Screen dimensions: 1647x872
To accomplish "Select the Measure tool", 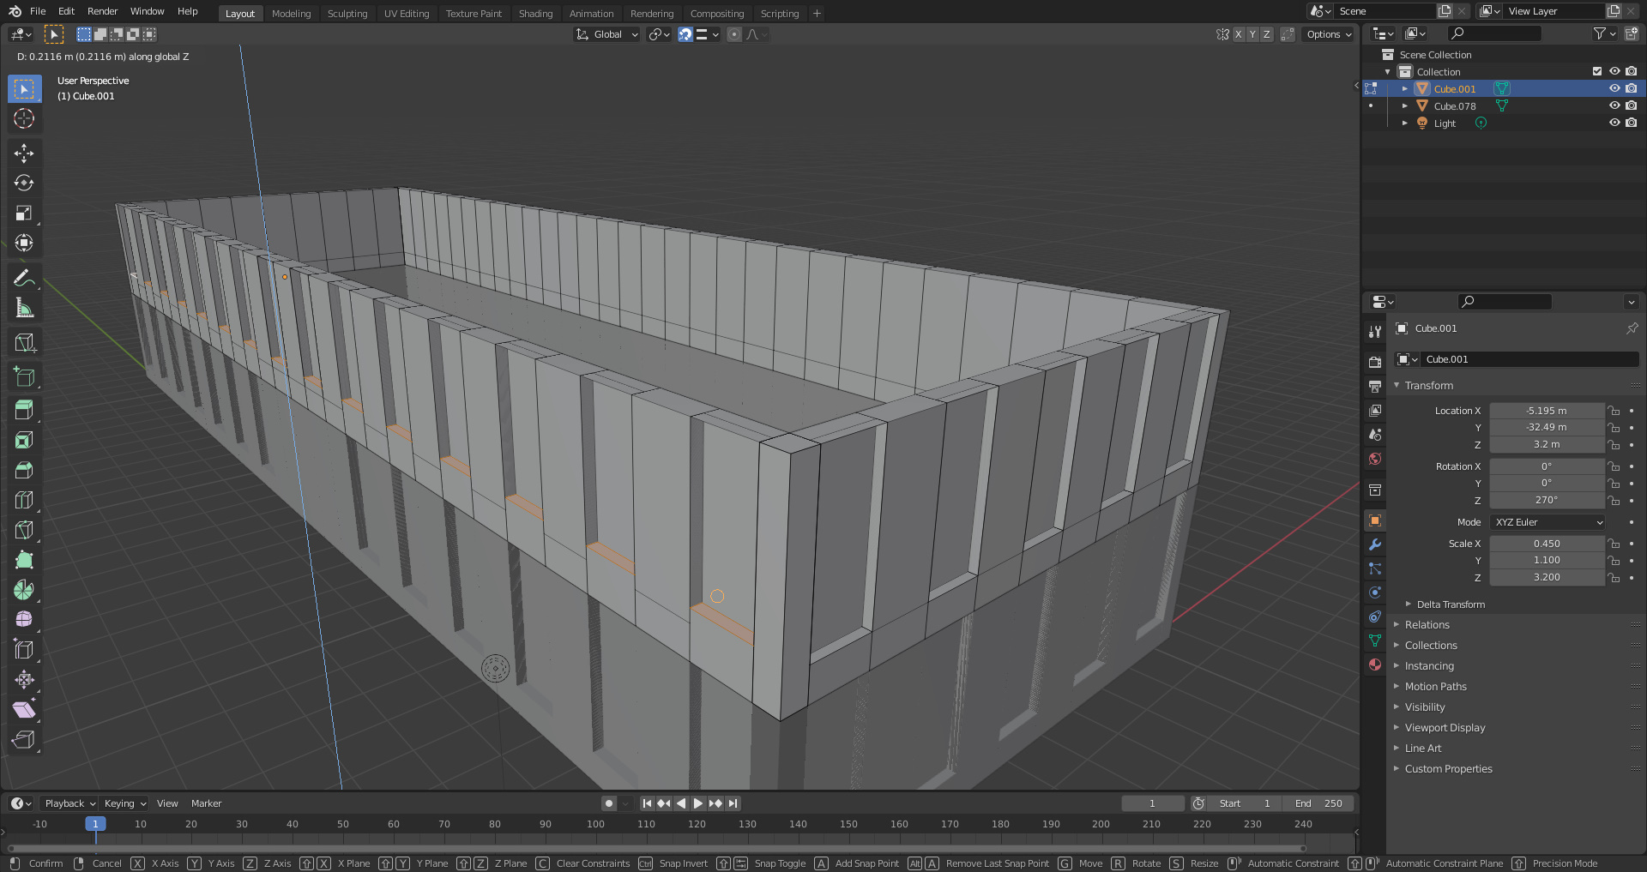I will [x=24, y=308].
